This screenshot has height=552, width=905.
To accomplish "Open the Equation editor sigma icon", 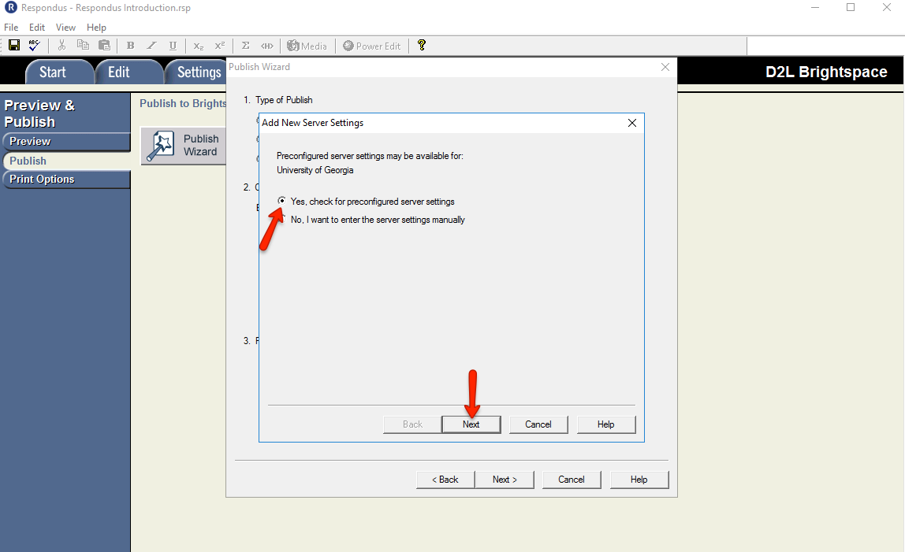I will tap(245, 46).
